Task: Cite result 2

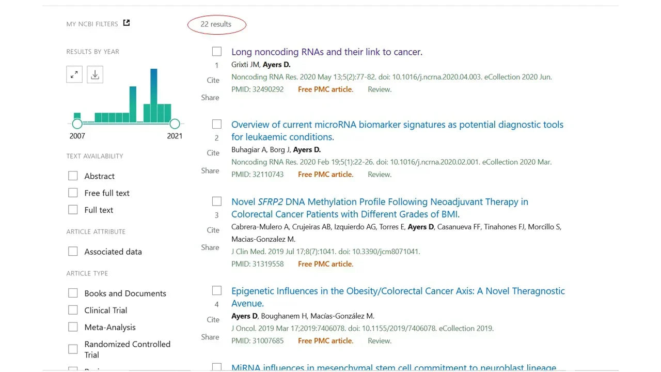Action: (213, 153)
